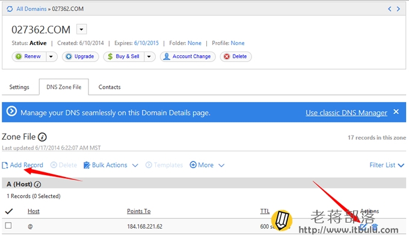The height and width of the screenshot is (237, 409).
Task: Sort by the TTL column header
Action: 265,211
